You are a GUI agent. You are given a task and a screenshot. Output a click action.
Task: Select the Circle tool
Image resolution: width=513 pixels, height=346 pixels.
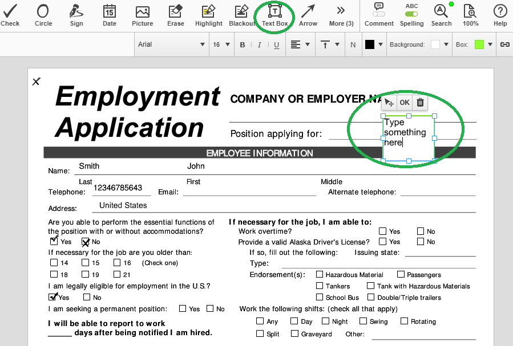coord(43,15)
